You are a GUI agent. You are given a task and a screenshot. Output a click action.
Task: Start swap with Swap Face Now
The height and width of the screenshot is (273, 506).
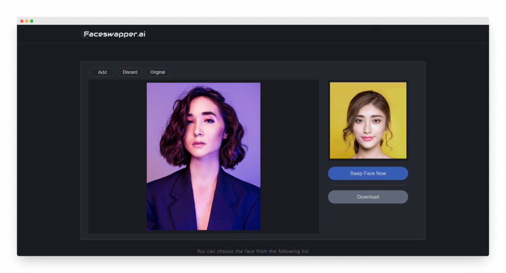(x=368, y=173)
